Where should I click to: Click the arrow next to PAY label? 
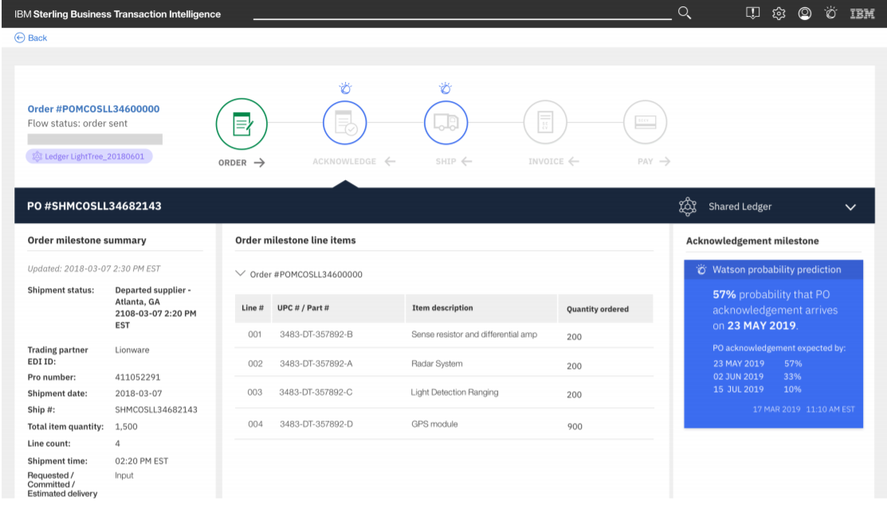(x=665, y=162)
